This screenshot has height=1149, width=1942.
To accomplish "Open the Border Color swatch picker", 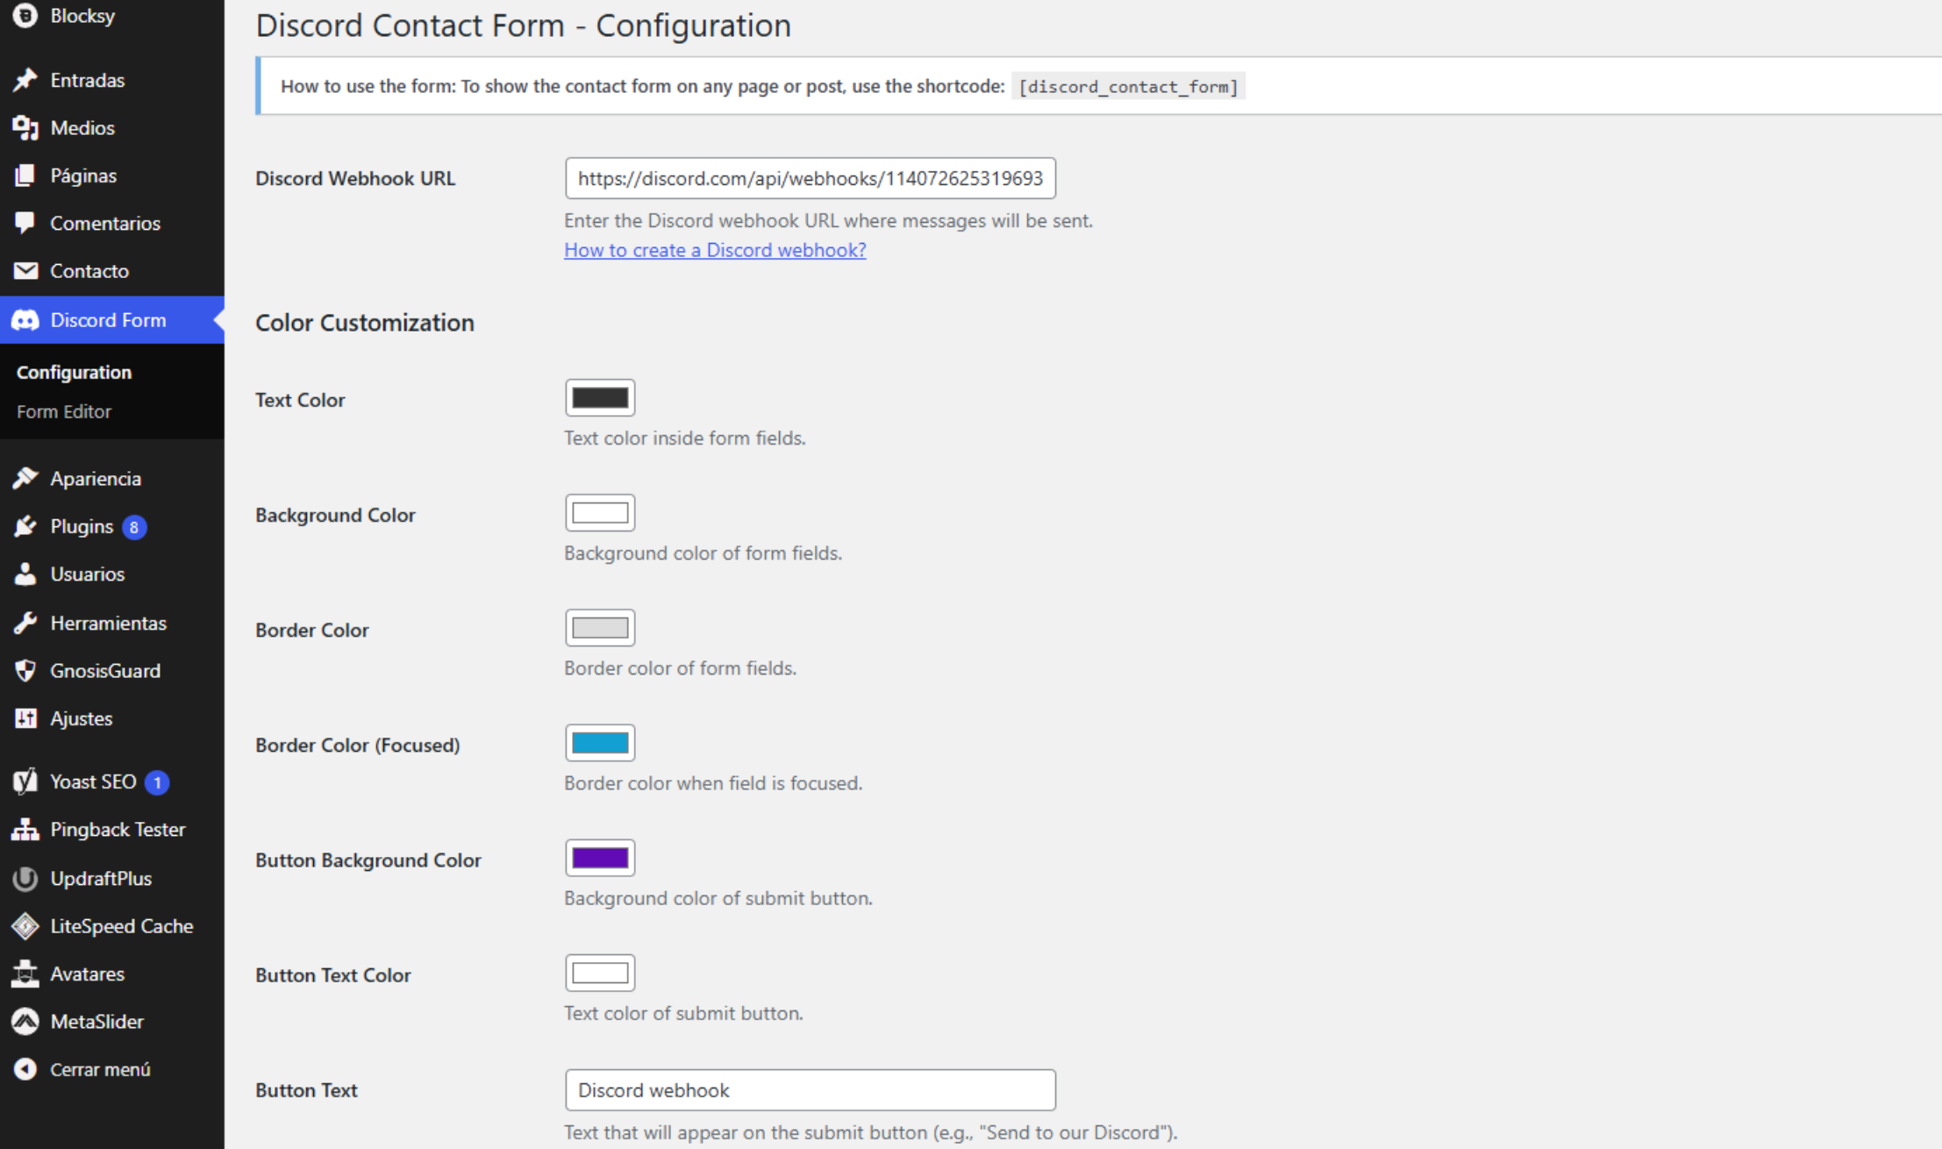I will coord(600,628).
